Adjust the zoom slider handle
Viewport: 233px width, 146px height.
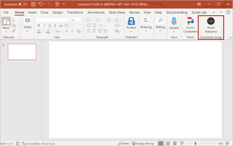pyautogui.click(x=195, y=144)
